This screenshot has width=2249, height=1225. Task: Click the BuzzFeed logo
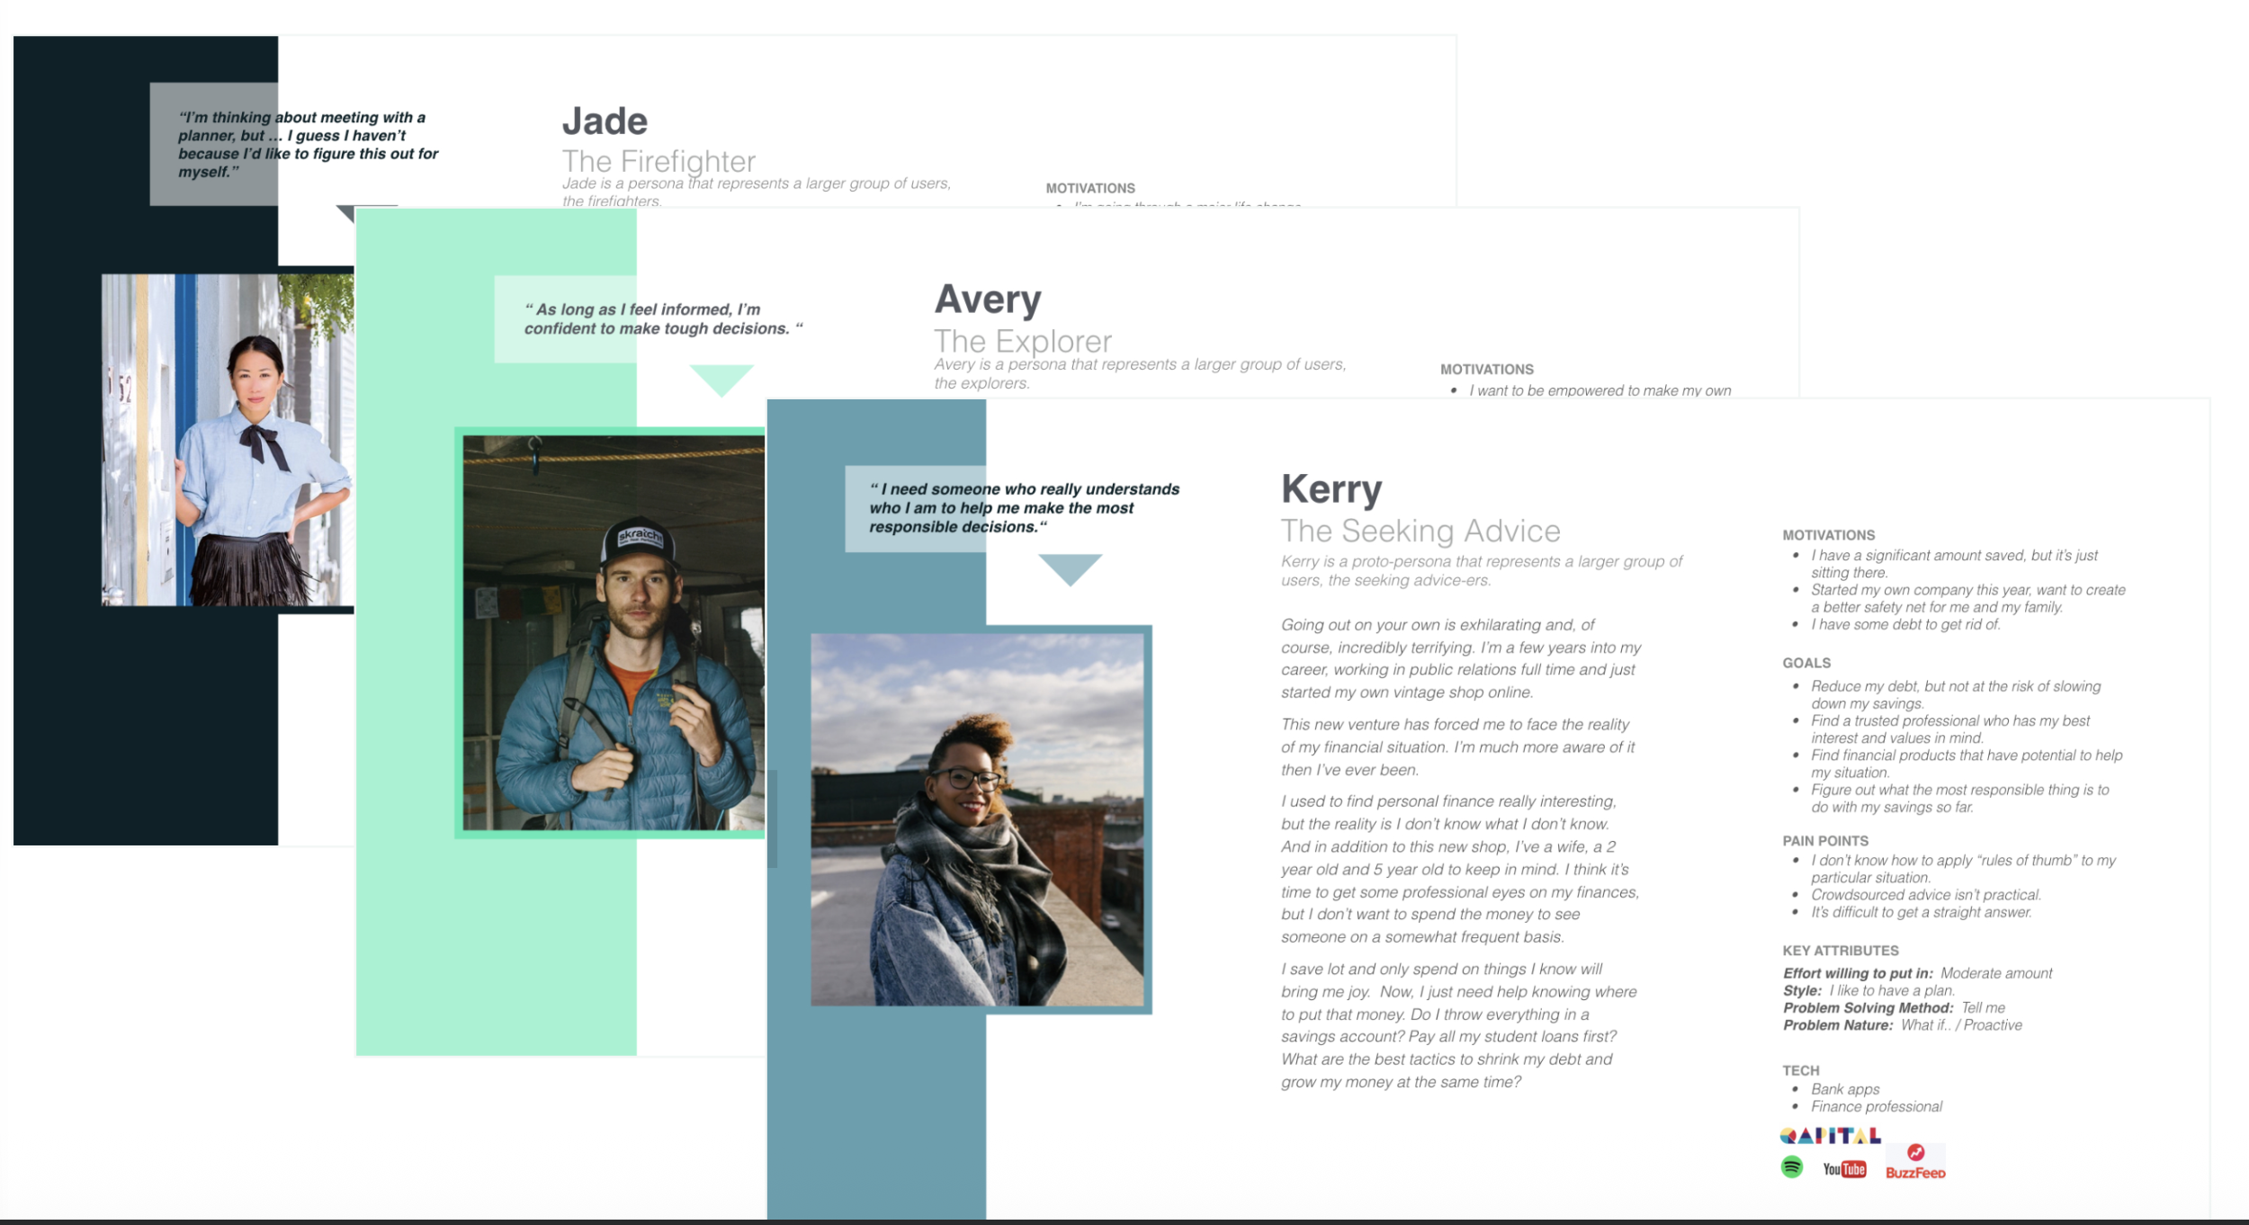[x=1915, y=1163]
